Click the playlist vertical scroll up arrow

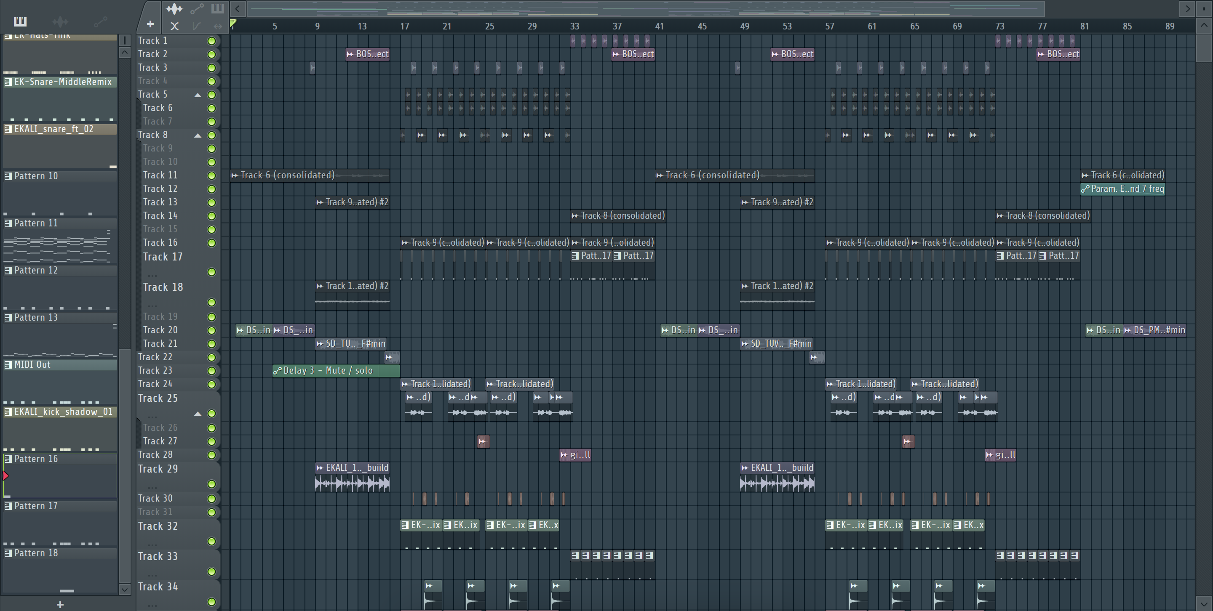click(1204, 25)
